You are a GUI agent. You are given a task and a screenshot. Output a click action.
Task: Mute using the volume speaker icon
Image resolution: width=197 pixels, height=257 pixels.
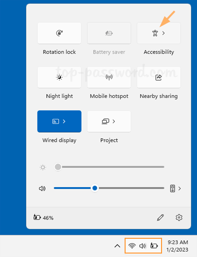point(42,189)
